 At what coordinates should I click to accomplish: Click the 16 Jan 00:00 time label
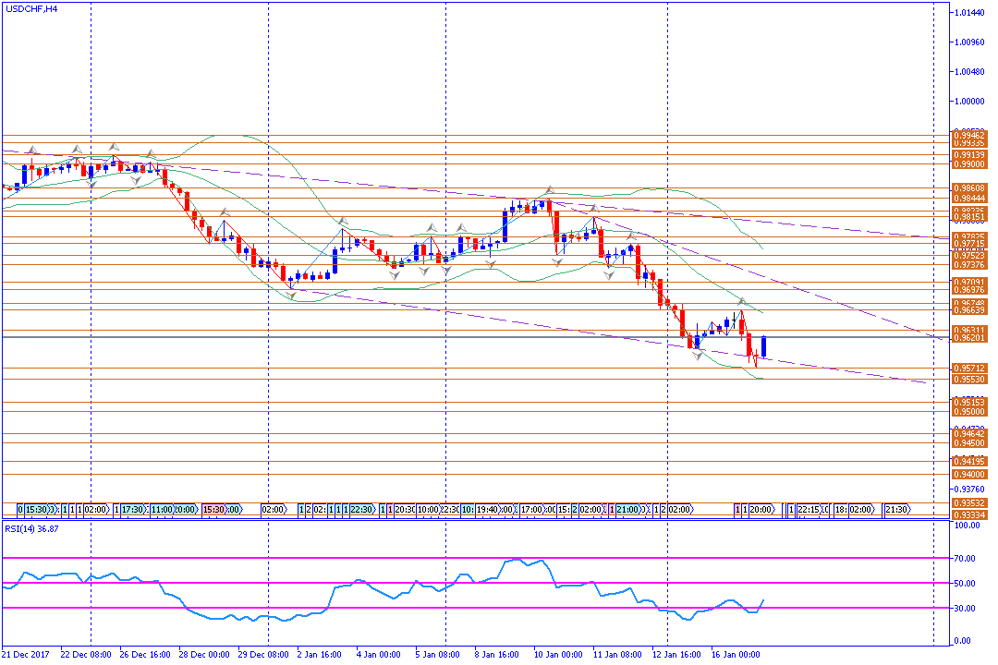(736, 655)
